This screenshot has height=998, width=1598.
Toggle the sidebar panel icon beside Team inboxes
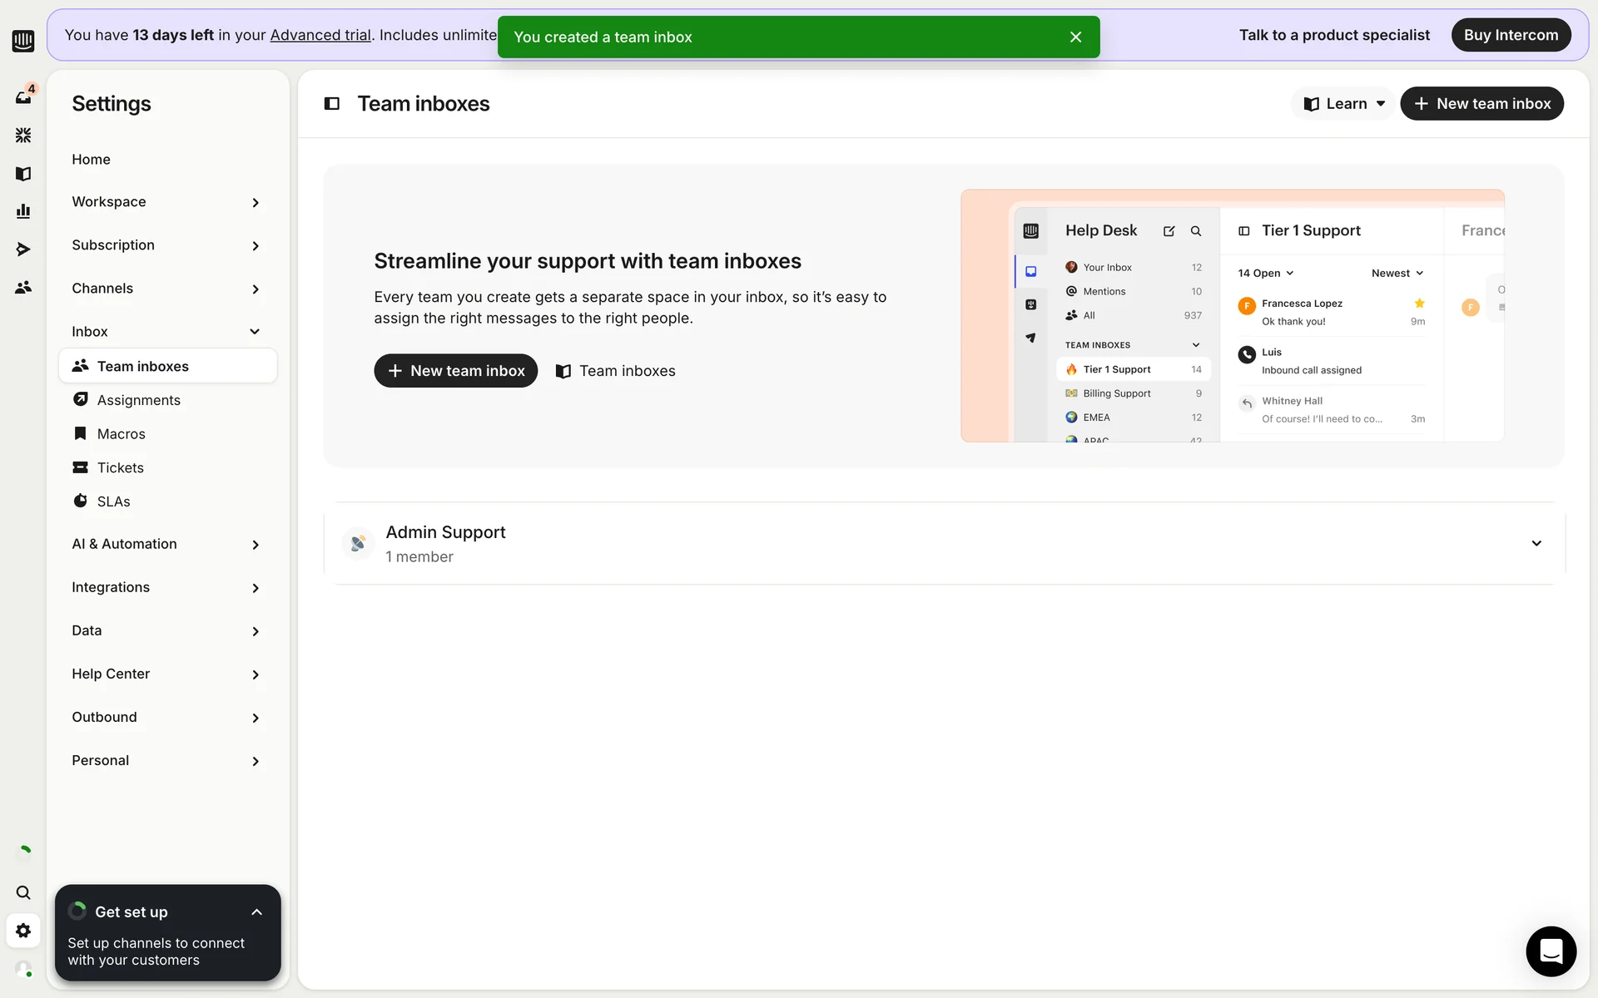(332, 104)
